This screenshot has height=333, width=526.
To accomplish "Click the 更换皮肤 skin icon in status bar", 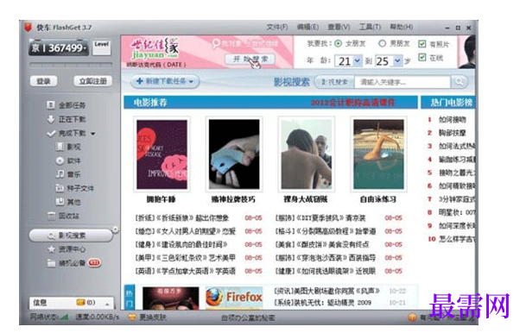I will [132, 317].
